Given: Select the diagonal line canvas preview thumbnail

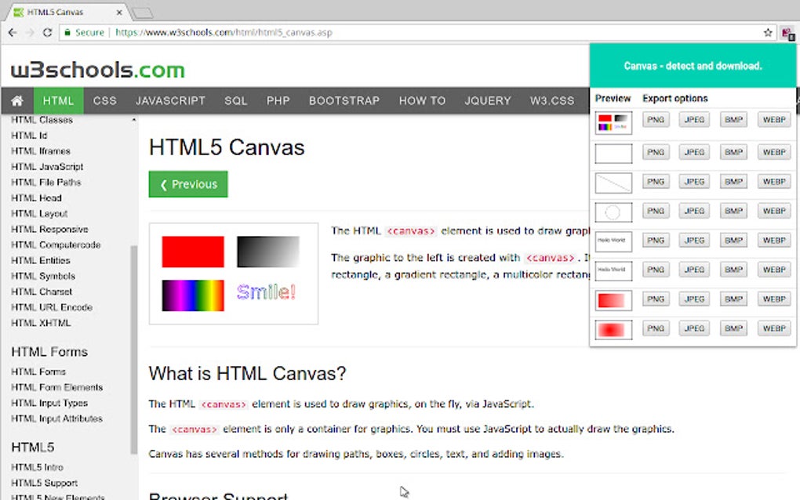Looking at the screenshot, I should (x=613, y=183).
